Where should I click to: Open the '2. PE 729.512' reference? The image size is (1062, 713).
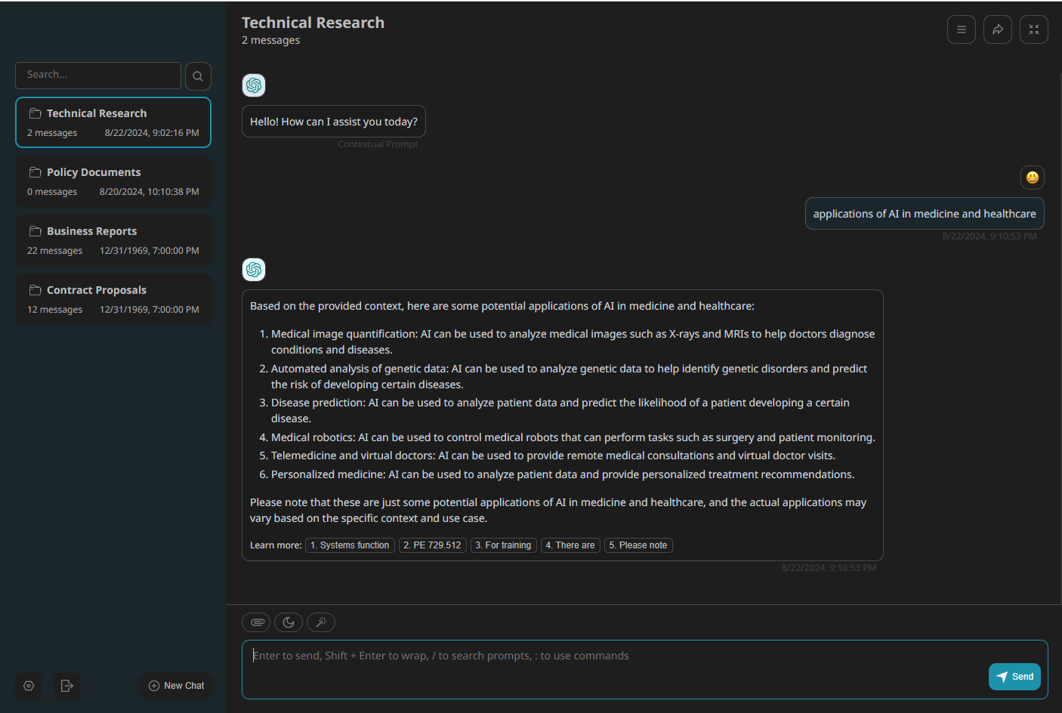pos(432,545)
